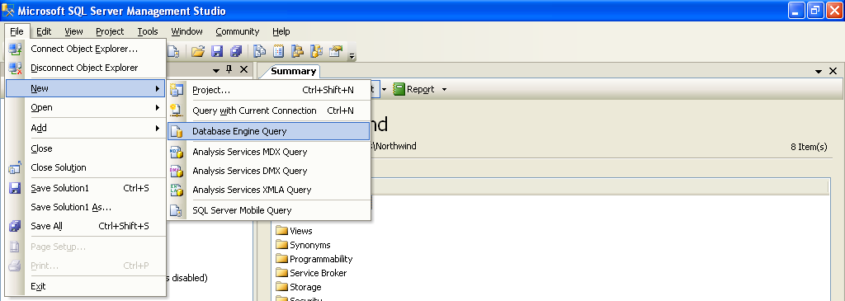The height and width of the screenshot is (301, 845).
Task: Choose Save Solution1 As menu entry
Action: coord(85,207)
